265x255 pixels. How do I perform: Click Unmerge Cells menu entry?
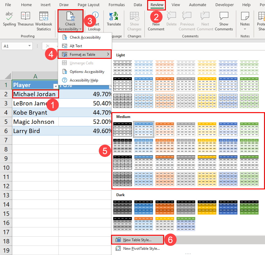[x=85, y=63]
